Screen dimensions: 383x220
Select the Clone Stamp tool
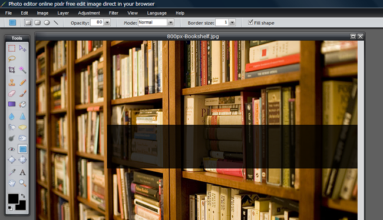click(x=12, y=82)
